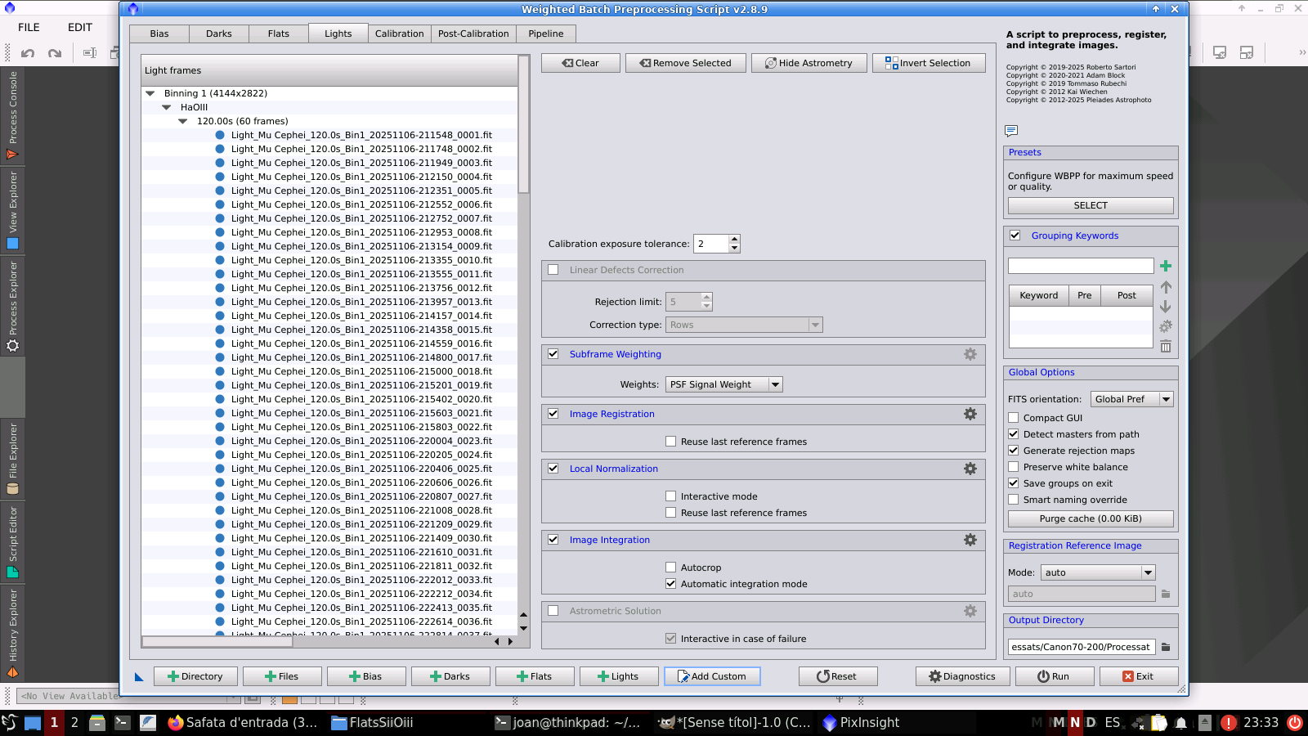Enable Linear Defects Correction checkbox
Screen dimensions: 1308x736
(553, 270)
